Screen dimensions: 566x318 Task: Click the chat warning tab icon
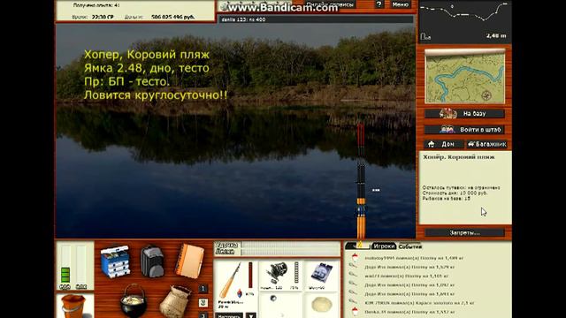click(359, 246)
